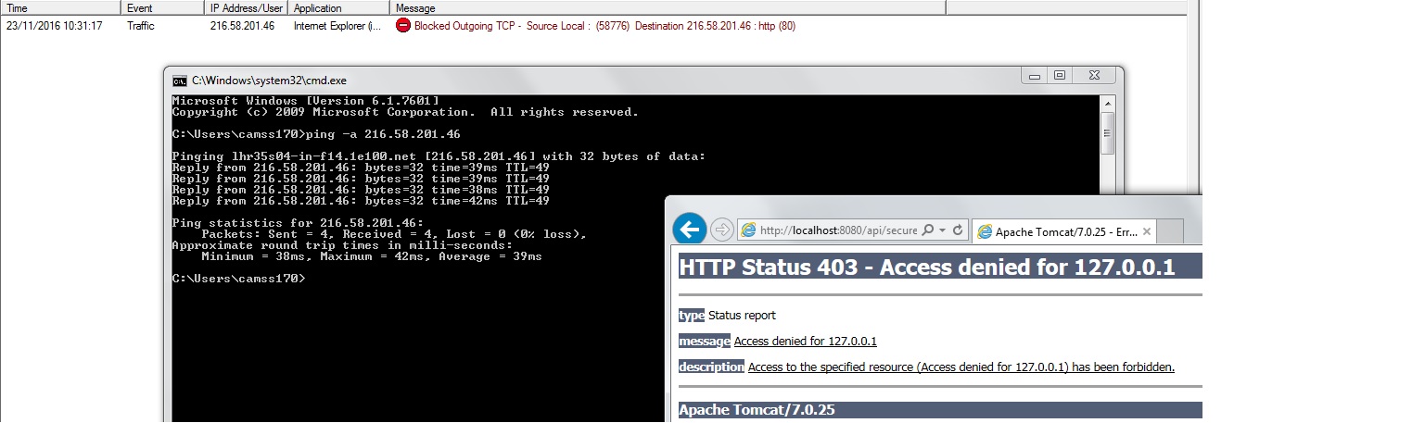Screen dimensions: 1425x423
Task: Open a new blank tab in Internet Explorer
Action: 1171,231
